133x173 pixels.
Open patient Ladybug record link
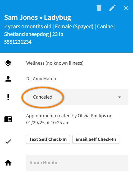[x=57, y=18]
